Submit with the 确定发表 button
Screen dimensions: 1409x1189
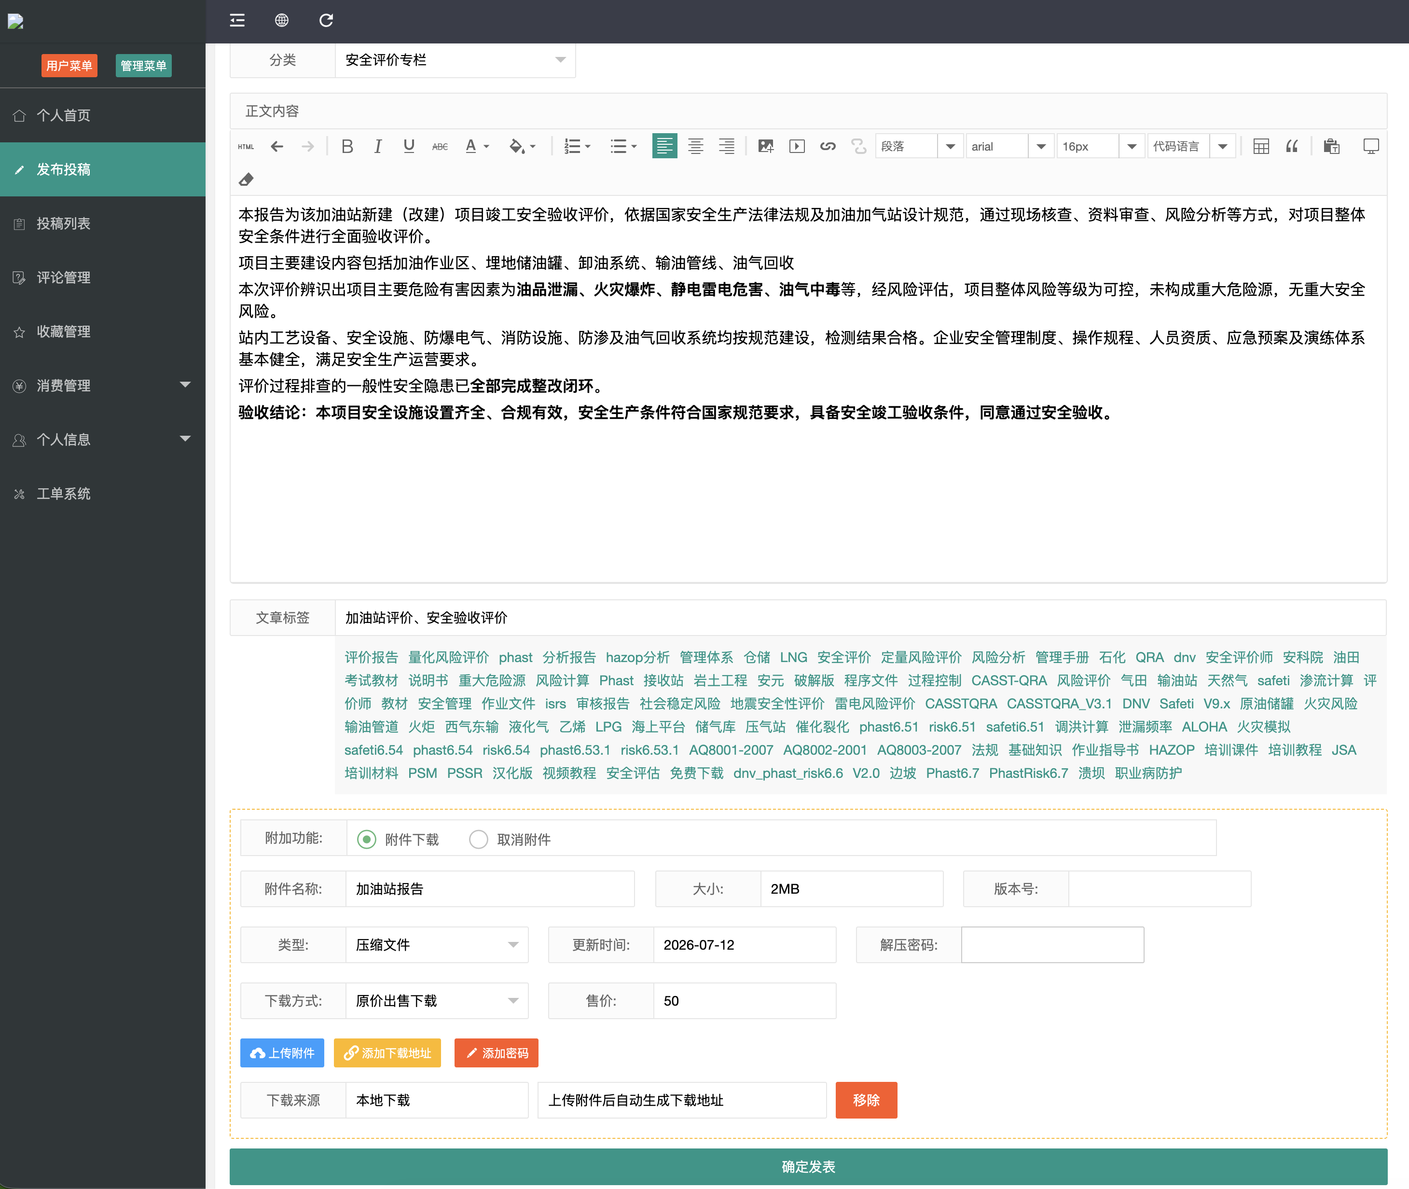tap(809, 1167)
